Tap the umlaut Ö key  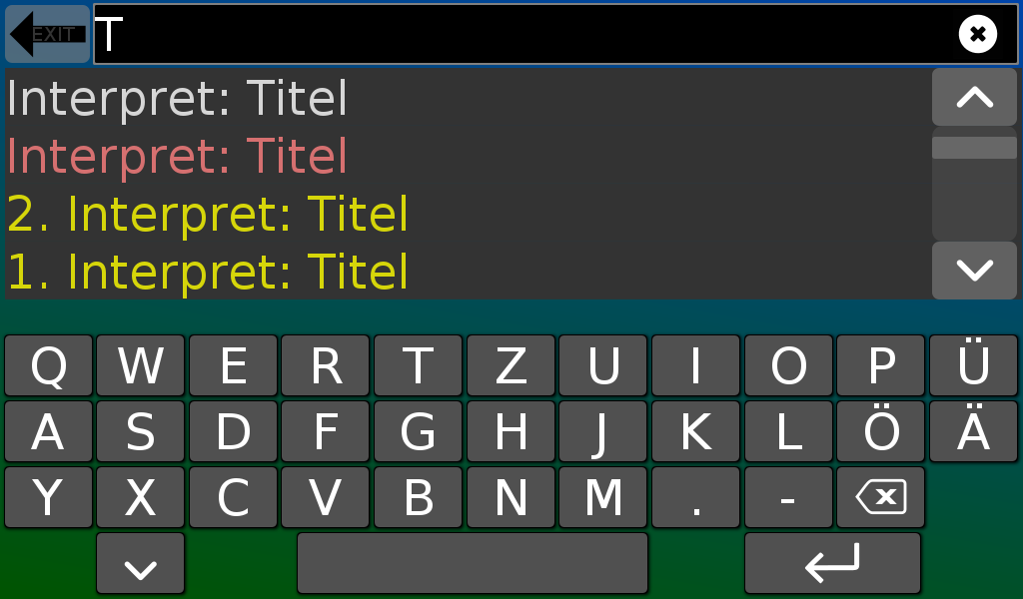(x=880, y=430)
